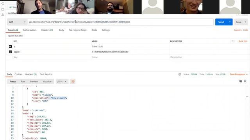Click the bearded man with glasses video thumbnail
Image resolution: width=250 pixels, height=140 pixels.
[x=114, y=7]
